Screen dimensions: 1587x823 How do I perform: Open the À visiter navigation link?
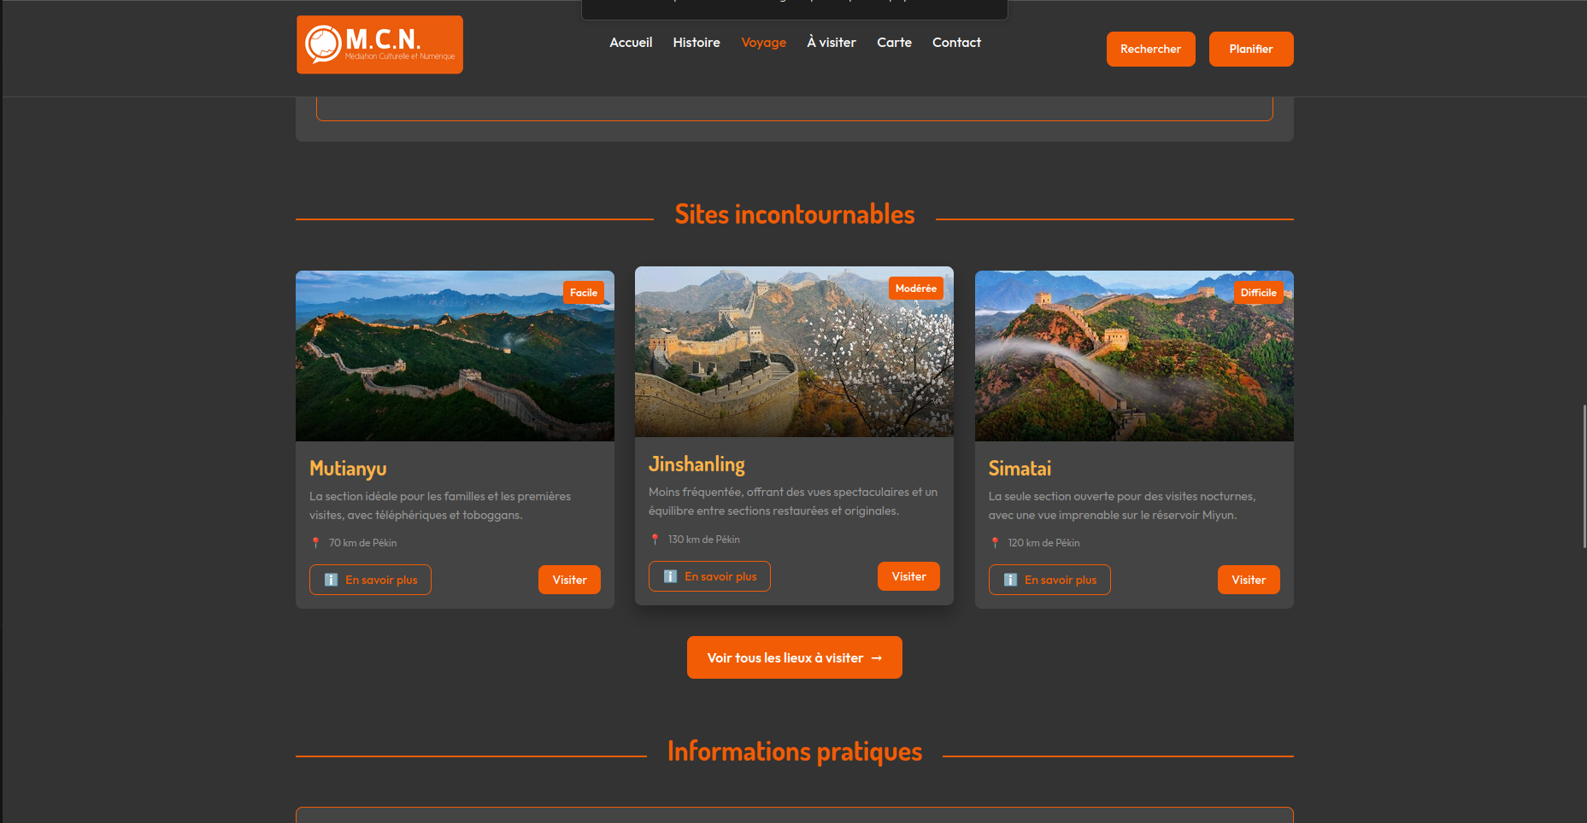pyautogui.click(x=831, y=43)
